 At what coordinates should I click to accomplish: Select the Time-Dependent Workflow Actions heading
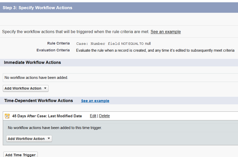click(39, 101)
